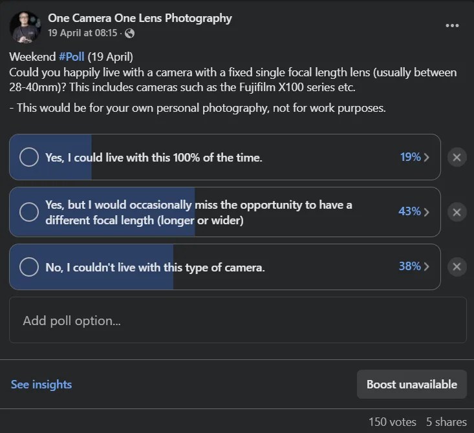Image resolution: width=474 pixels, height=433 pixels.
Task: Remove the '100% of the time' poll option
Action: [457, 157]
